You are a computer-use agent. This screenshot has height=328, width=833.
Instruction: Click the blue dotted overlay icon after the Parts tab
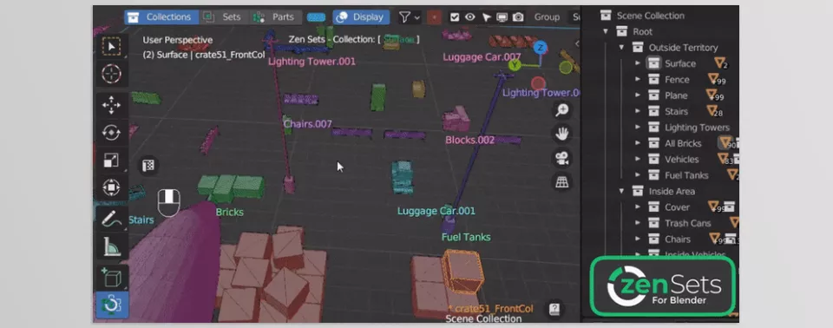tap(316, 17)
